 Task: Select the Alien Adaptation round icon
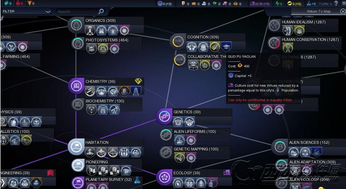pos(282,166)
